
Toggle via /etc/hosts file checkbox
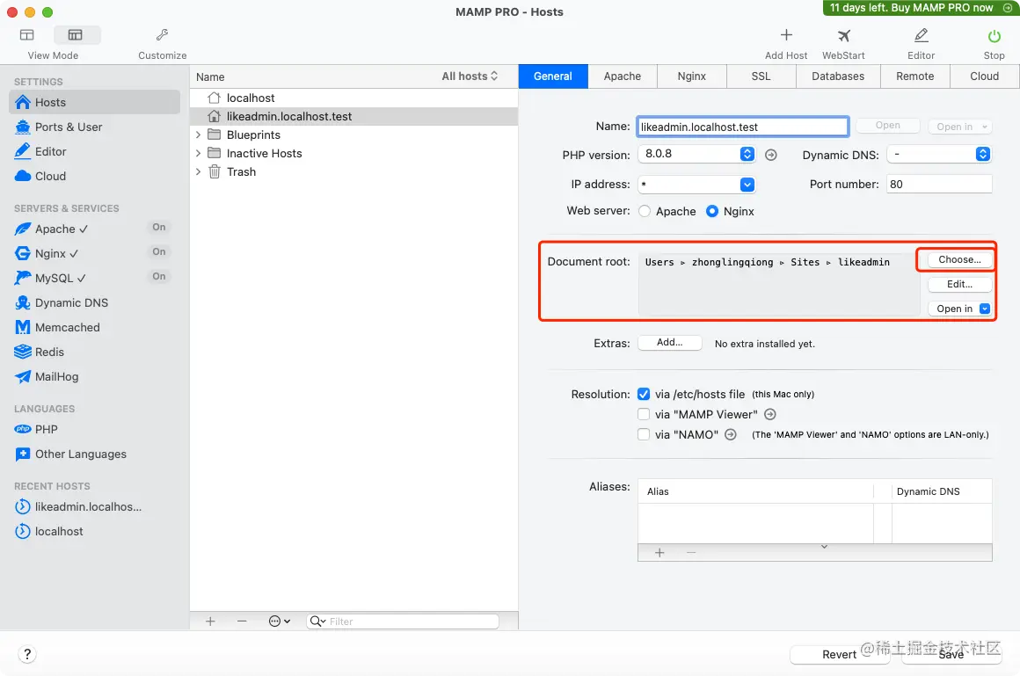coord(644,395)
